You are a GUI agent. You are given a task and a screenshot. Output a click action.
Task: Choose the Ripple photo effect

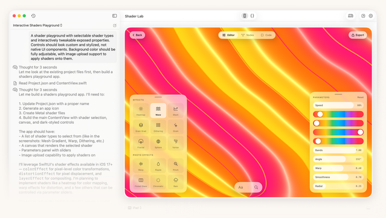pos(158,165)
